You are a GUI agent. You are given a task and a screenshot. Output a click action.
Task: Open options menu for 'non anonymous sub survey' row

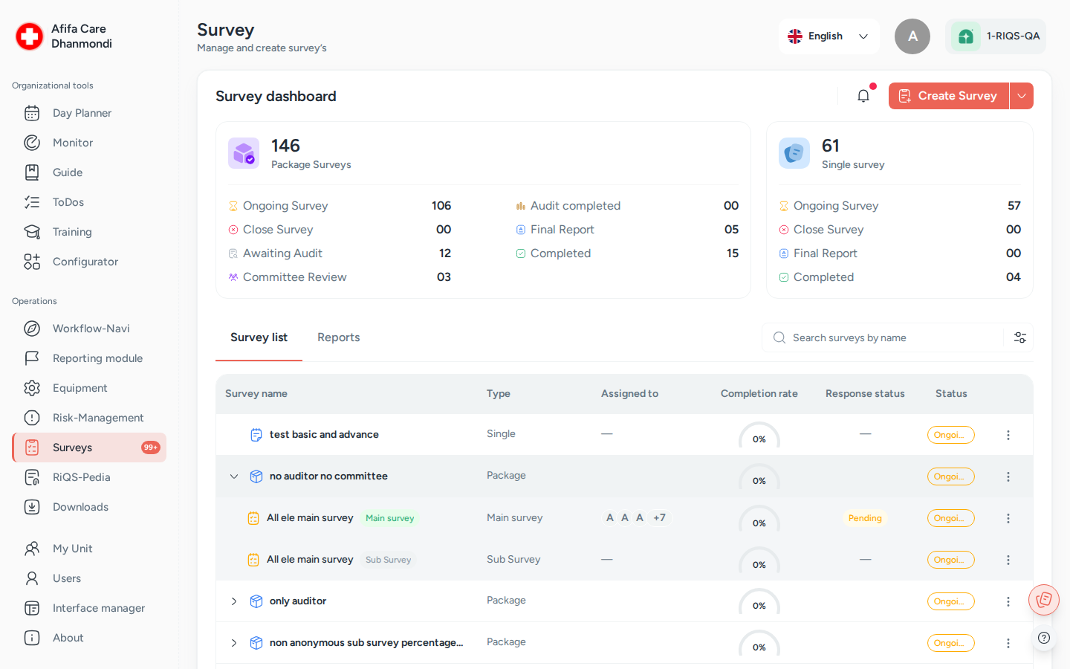[1008, 643]
